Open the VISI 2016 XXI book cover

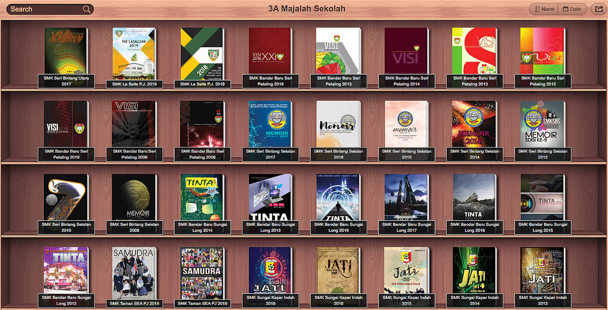(270, 51)
